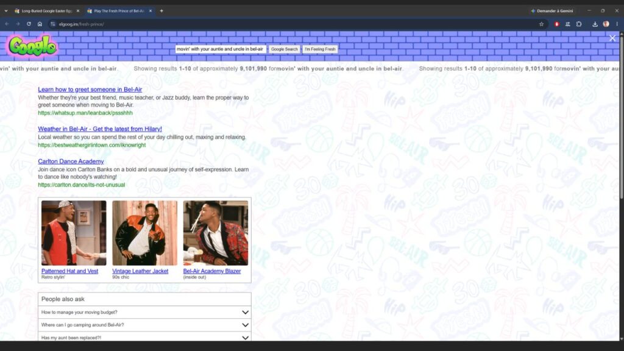Open the extensions puzzle menu
The height and width of the screenshot is (351, 624).
coord(579,24)
